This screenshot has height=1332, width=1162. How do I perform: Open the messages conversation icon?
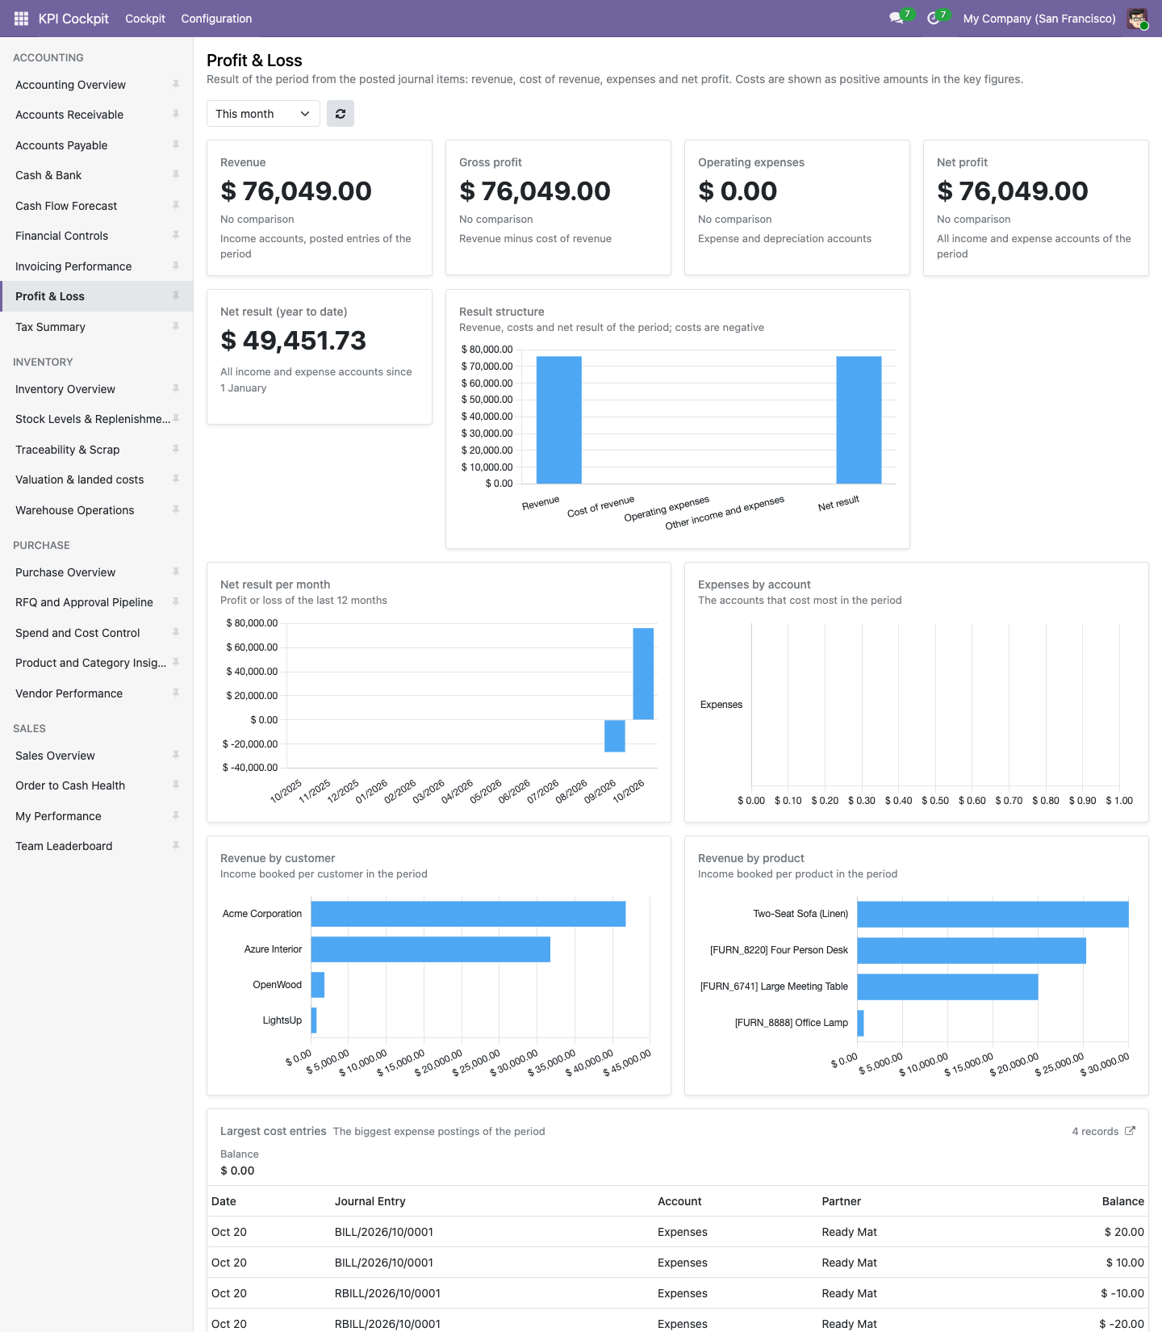tap(896, 18)
